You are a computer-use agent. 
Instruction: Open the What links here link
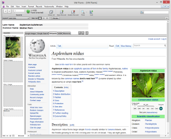point(36,107)
